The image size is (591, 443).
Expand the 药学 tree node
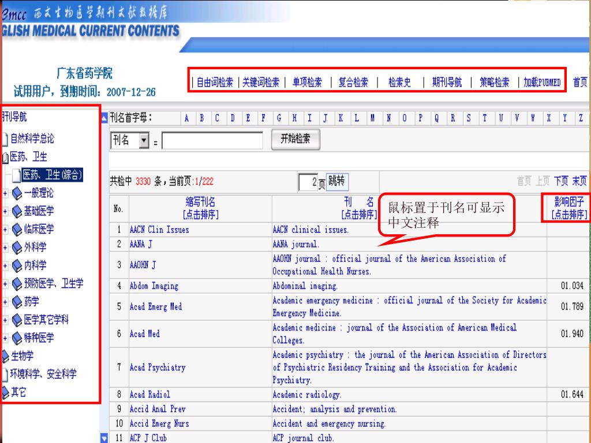click(5, 302)
